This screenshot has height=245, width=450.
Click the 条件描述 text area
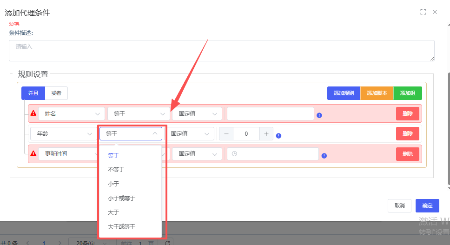[x=221, y=51]
